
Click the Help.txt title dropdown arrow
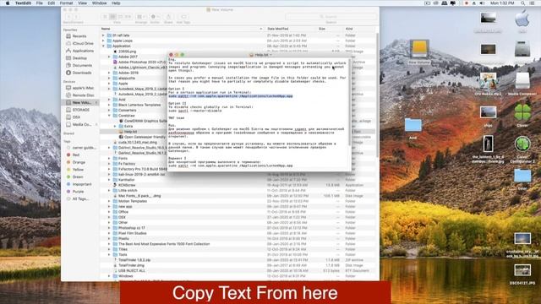pos(270,55)
